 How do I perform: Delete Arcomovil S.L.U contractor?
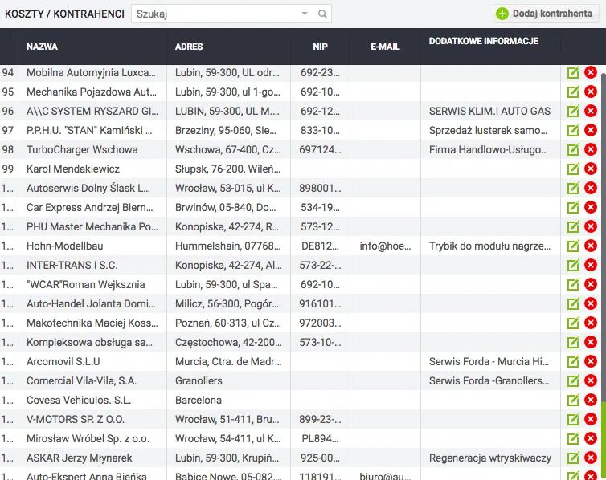coord(591,361)
